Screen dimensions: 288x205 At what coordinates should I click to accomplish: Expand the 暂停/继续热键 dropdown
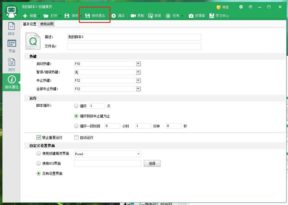(138, 72)
